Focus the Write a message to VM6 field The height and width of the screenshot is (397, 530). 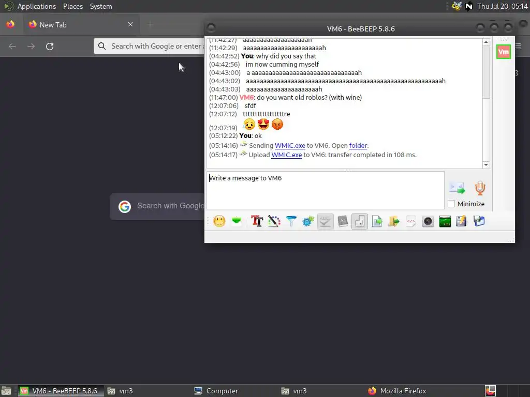click(x=325, y=190)
